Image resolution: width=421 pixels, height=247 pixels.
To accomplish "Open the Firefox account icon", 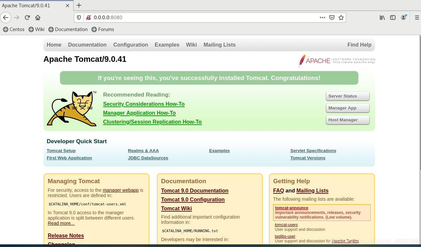I will click(403, 18).
